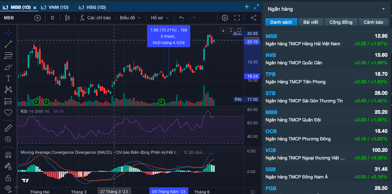Select the Danh sách tab
392x194 pixels.
click(281, 22)
